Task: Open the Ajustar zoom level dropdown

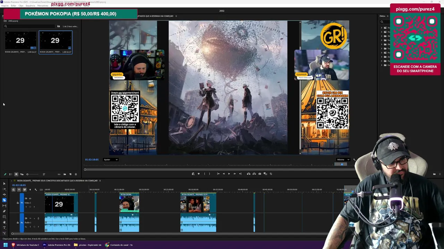Action: [x=111, y=159]
